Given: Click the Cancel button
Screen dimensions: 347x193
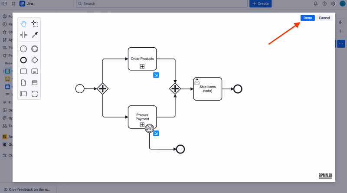Looking at the screenshot, I should [324, 18].
